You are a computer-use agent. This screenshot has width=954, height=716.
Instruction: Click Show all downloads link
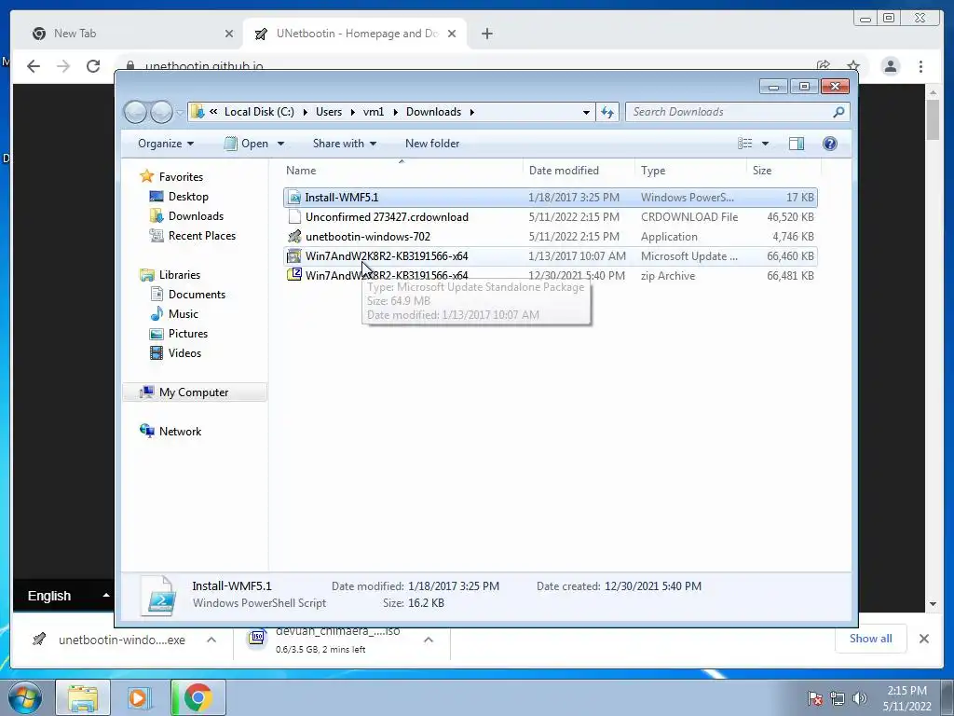(x=871, y=639)
